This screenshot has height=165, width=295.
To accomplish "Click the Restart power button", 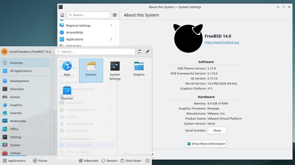I will [109, 161].
